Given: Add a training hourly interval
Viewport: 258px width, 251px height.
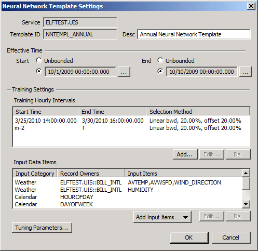Looking at the screenshot, I should pos(185,154).
